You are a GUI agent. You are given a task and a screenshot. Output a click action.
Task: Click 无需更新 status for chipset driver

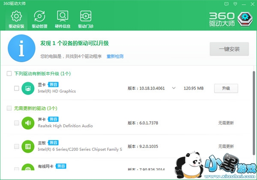point(226,147)
